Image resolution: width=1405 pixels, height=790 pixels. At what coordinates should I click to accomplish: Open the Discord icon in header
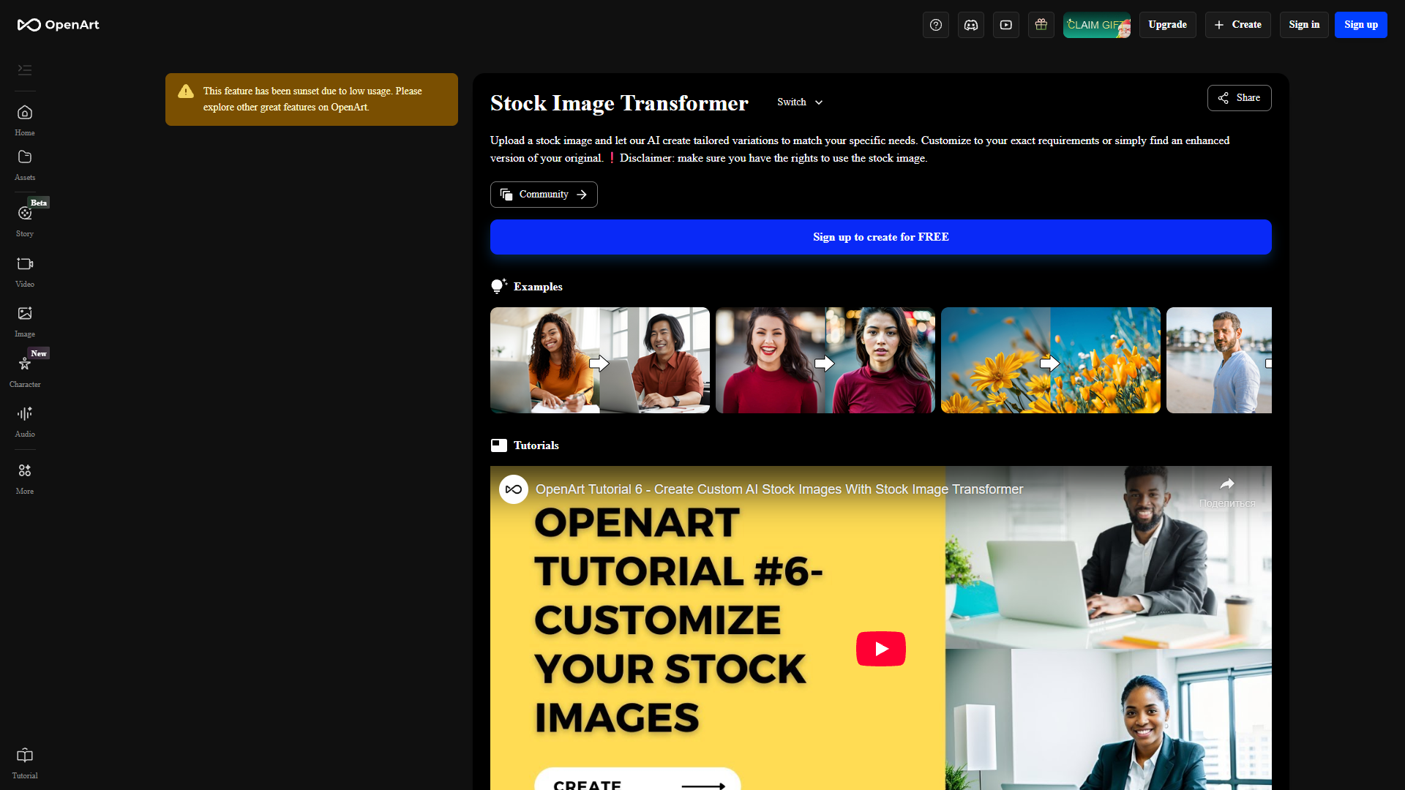[971, 25]
